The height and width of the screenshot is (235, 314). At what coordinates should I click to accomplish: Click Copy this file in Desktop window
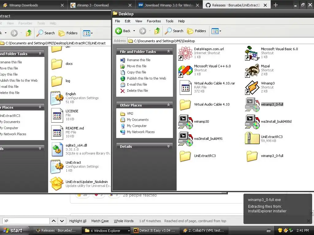[136, 72]
